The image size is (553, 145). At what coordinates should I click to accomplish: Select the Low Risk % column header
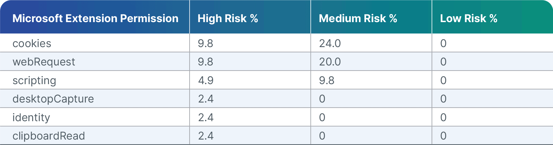pos(468,18)
